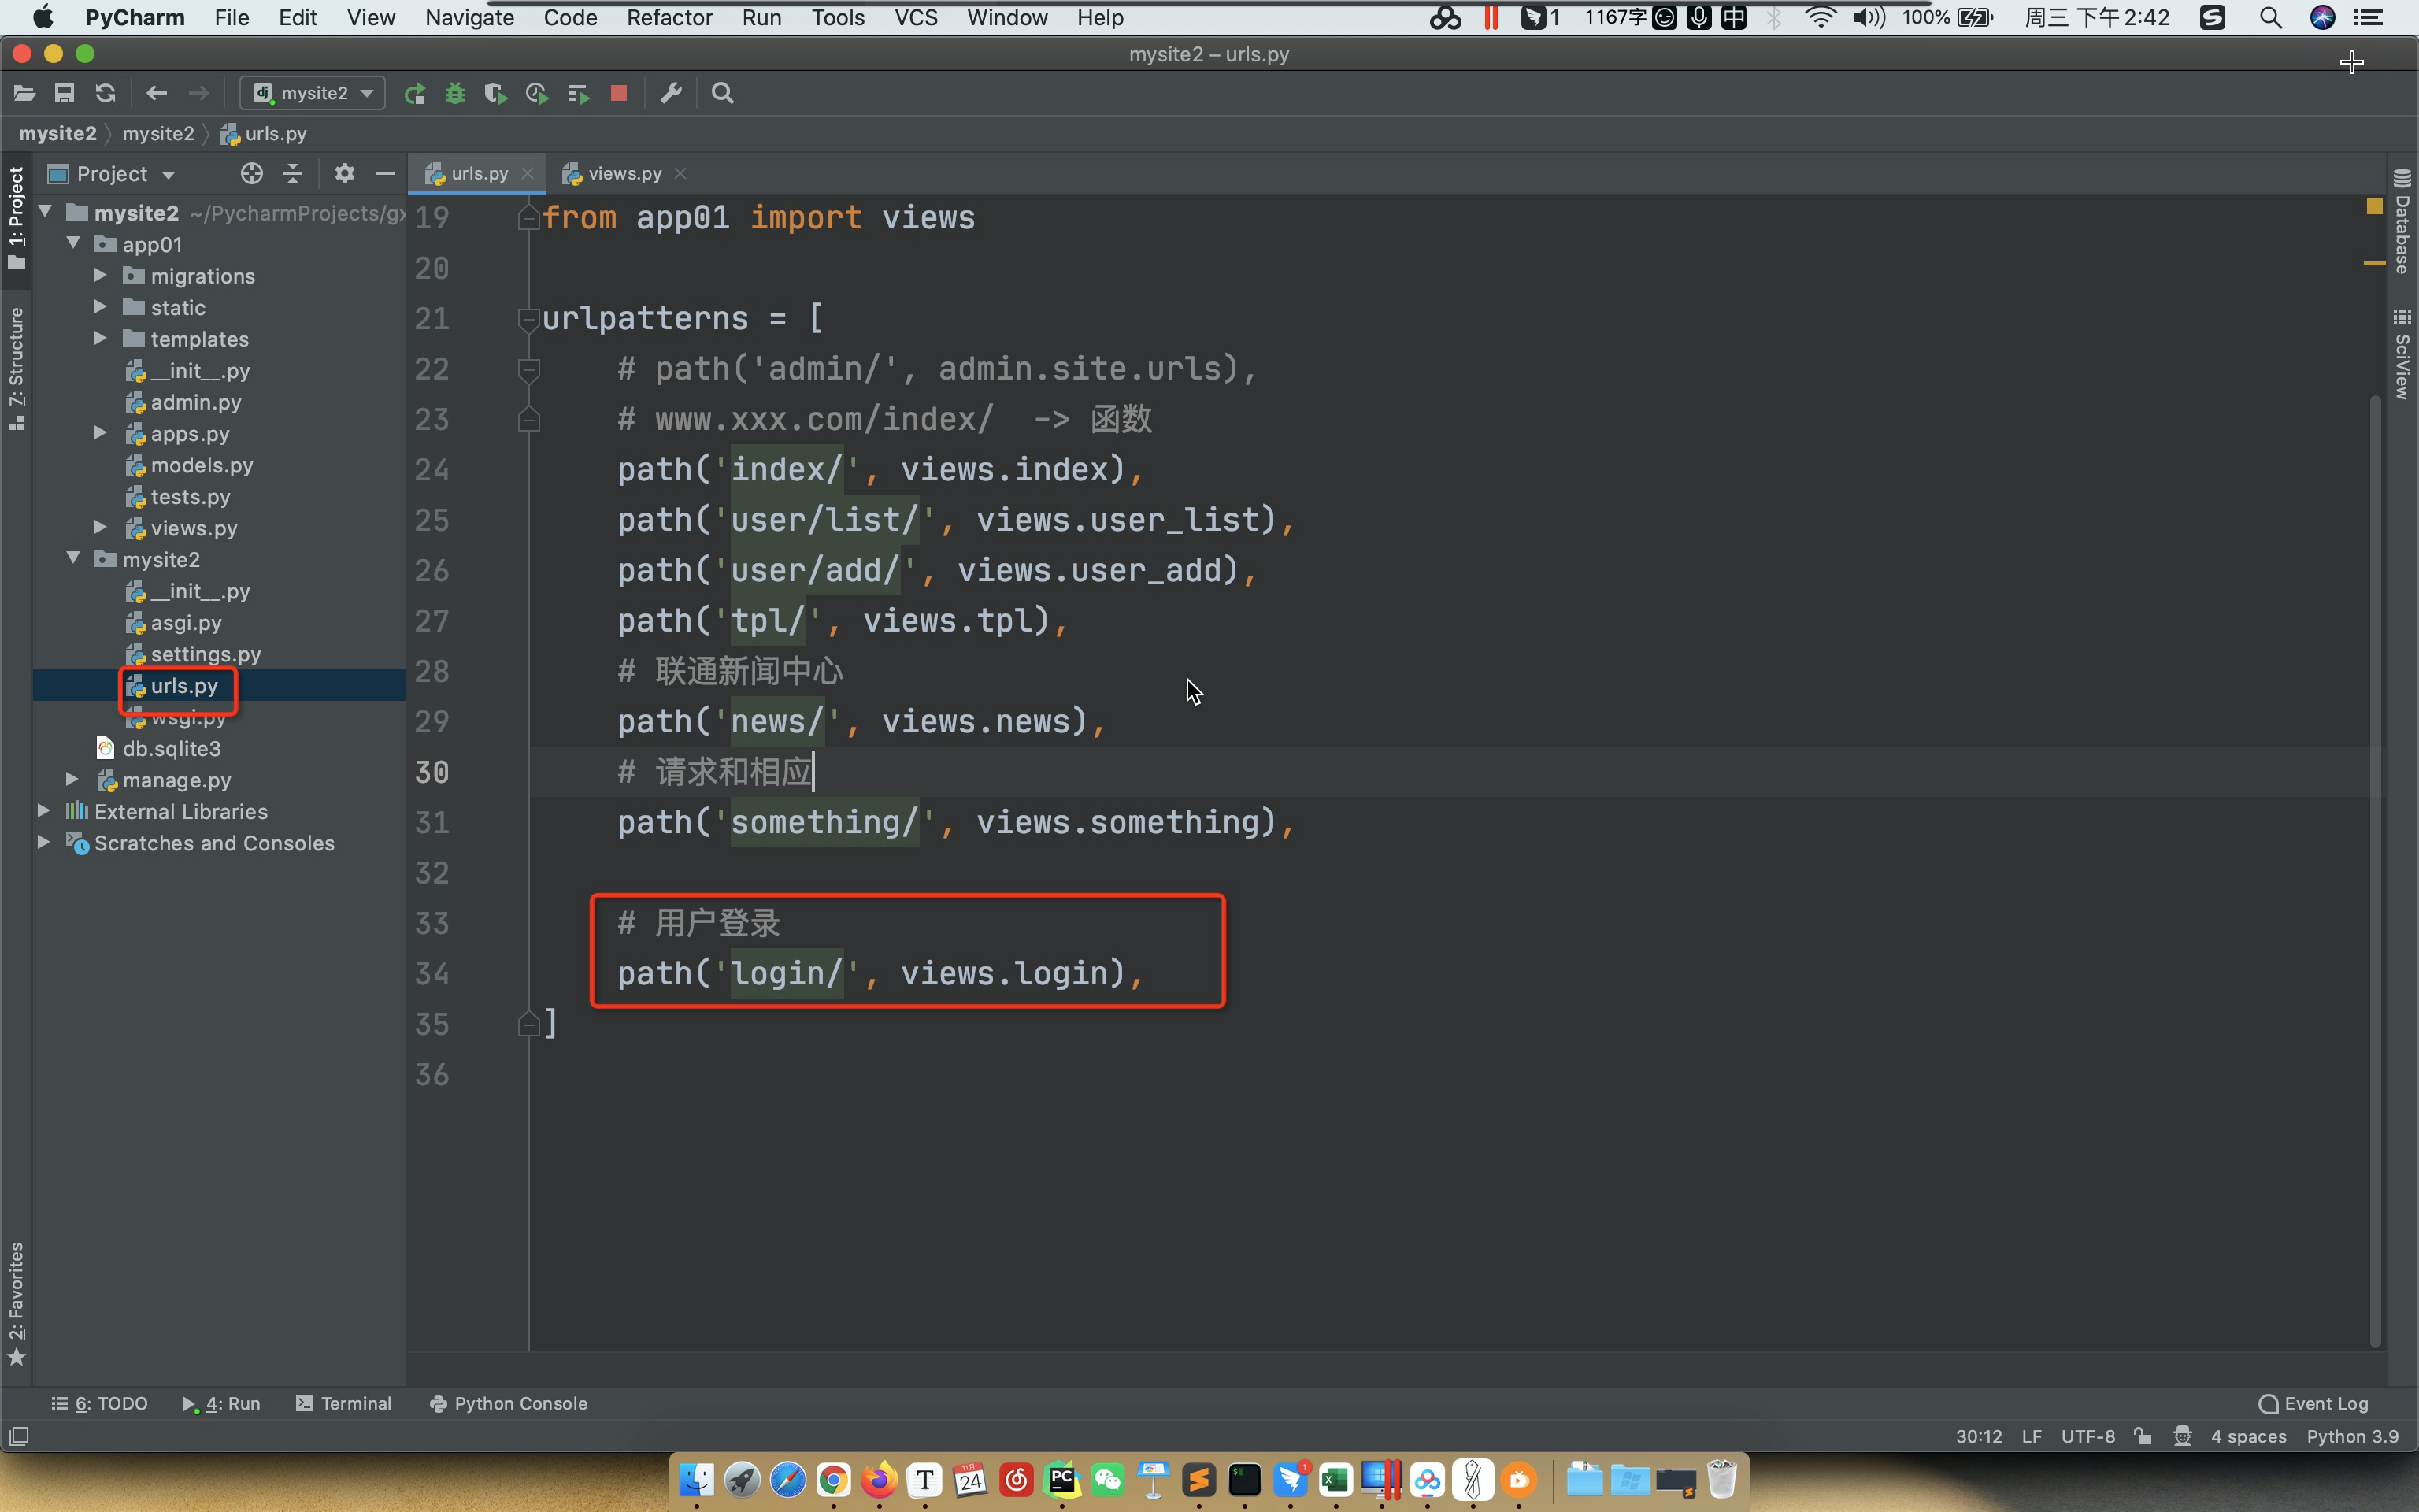
Task: Open the Navigate menu in menu bar
Action: (469, 17)
